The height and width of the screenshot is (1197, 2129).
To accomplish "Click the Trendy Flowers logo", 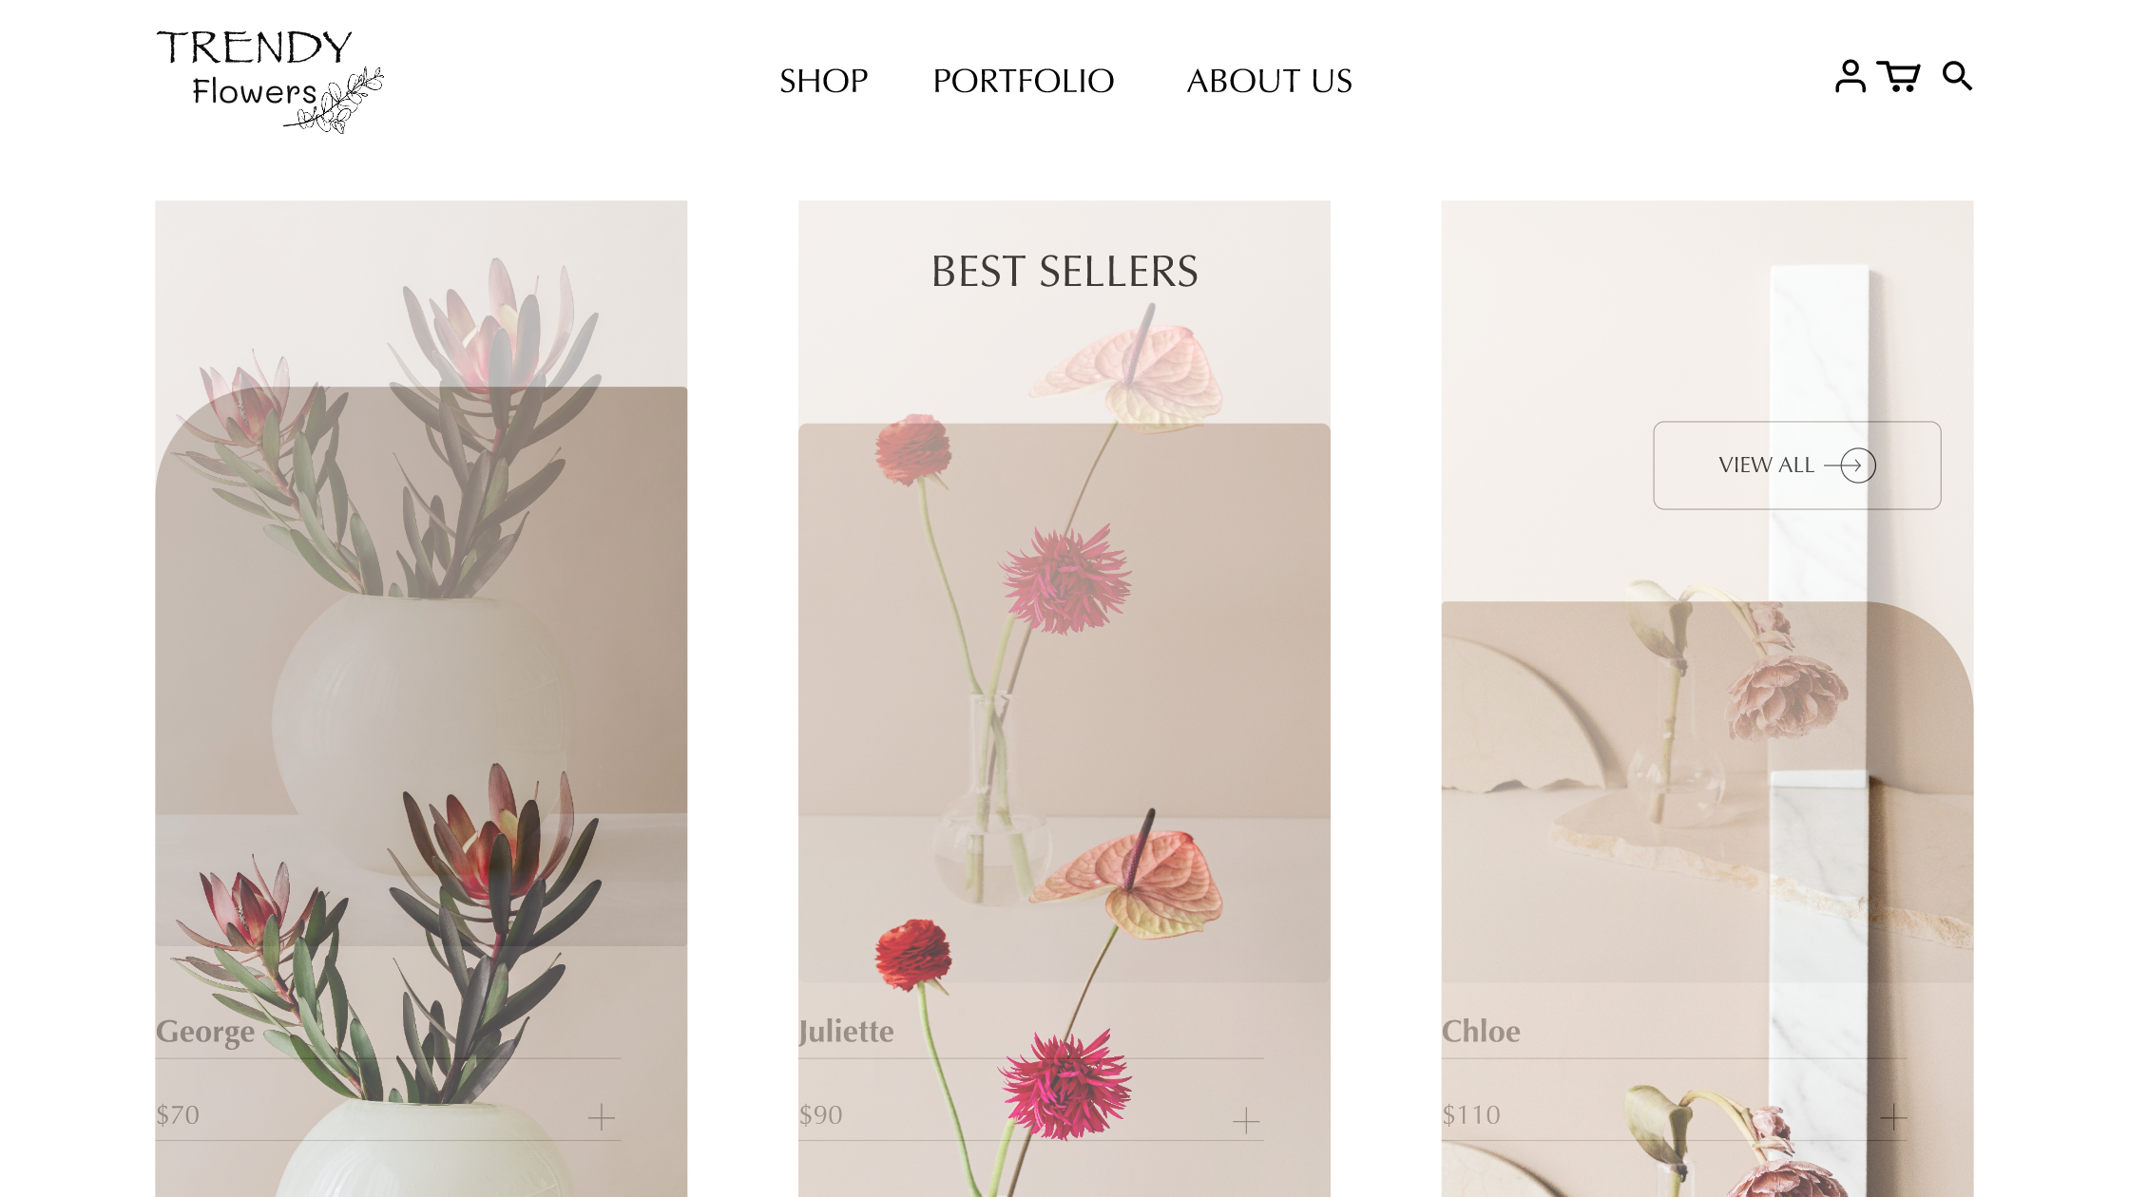I will (x=270, y=81).
